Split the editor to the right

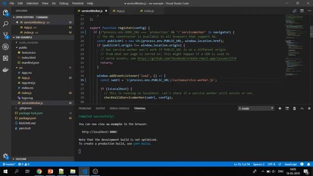coord(302,11)
